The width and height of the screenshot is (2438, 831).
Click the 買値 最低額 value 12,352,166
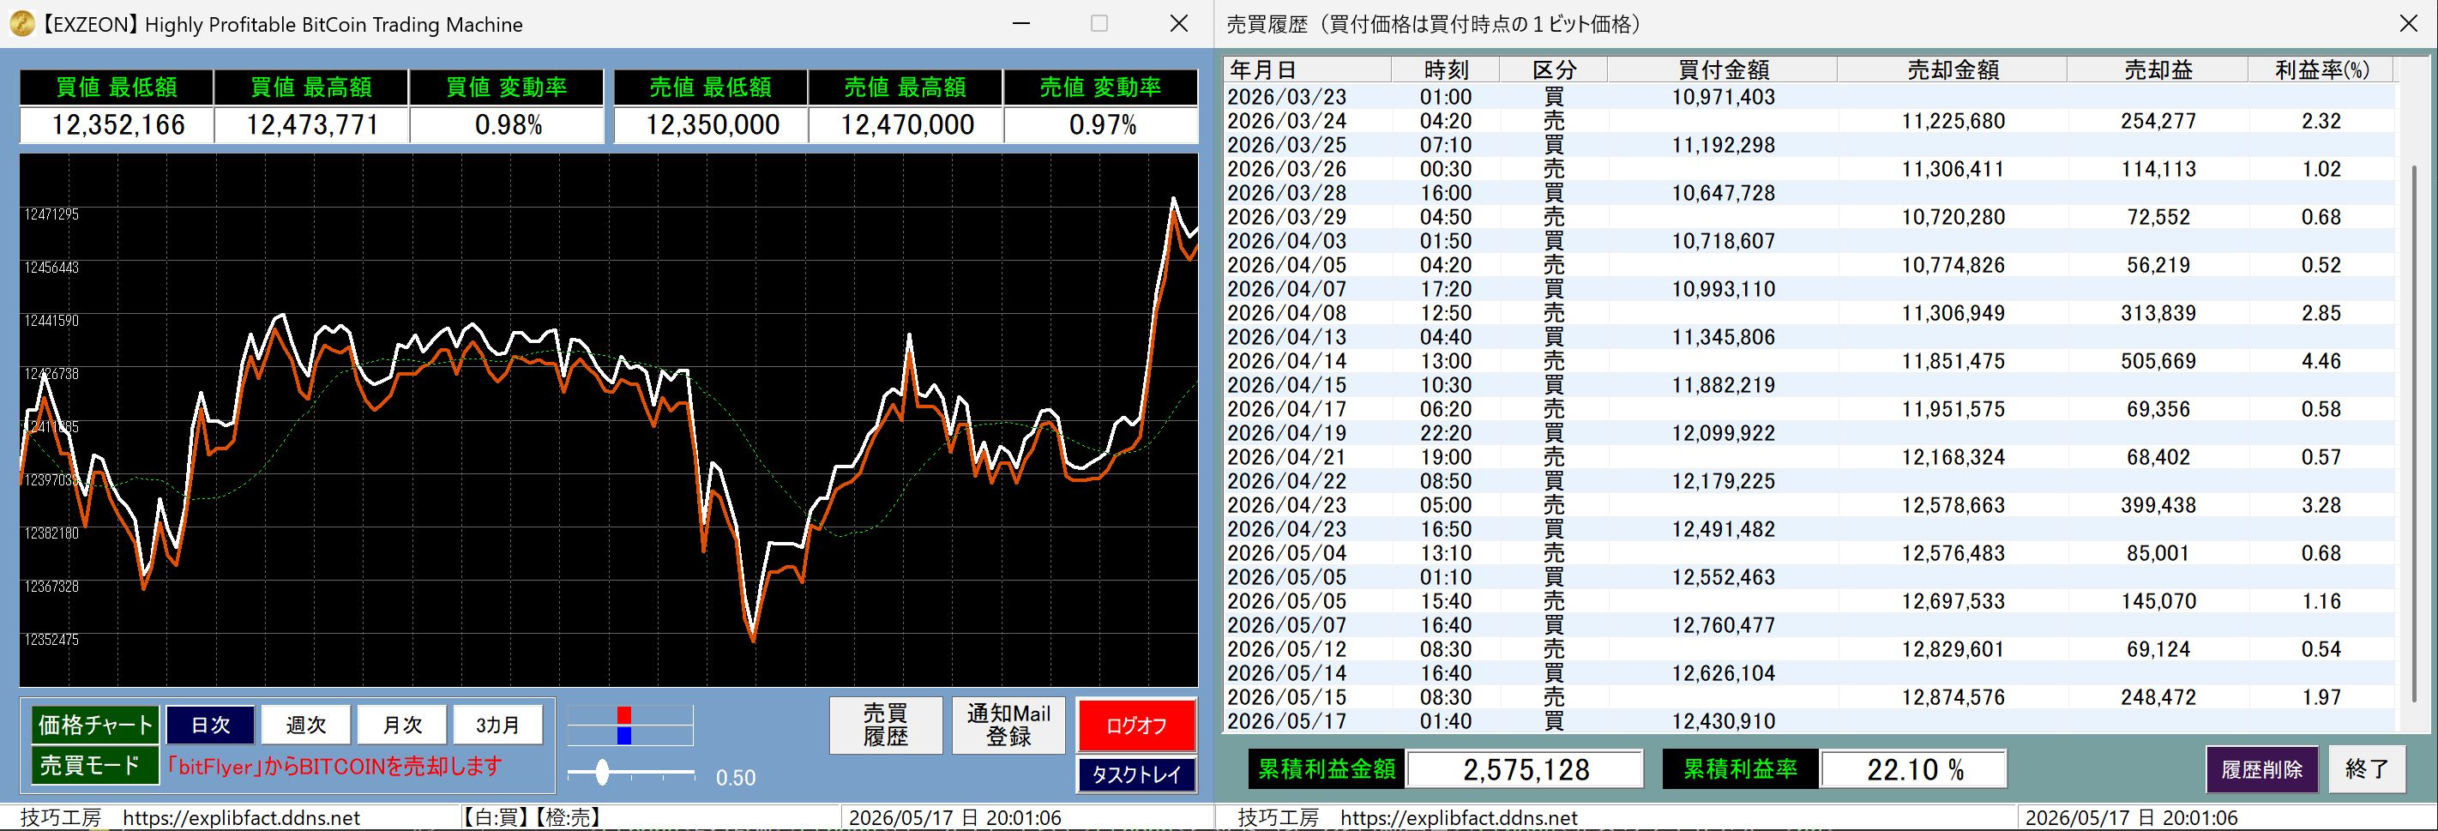click(117, 125)
